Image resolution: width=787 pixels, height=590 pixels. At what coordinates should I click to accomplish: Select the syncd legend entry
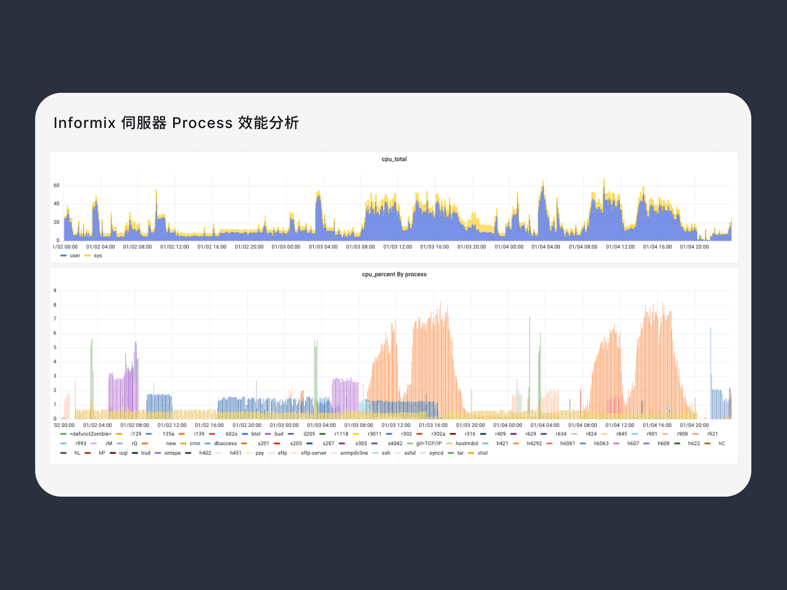pos(436,453)
